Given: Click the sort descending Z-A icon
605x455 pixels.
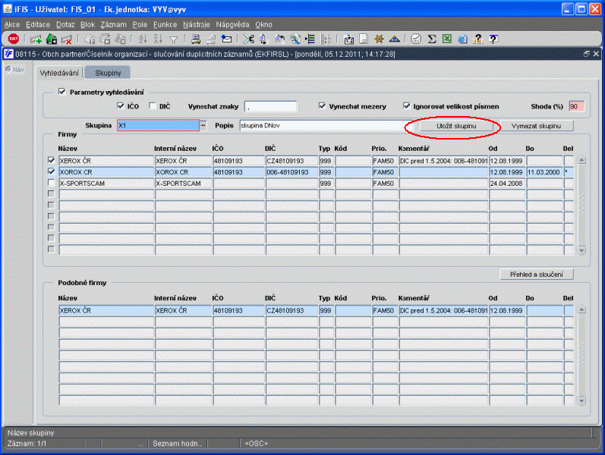Looking at the screenshot, I should (158, 39).
